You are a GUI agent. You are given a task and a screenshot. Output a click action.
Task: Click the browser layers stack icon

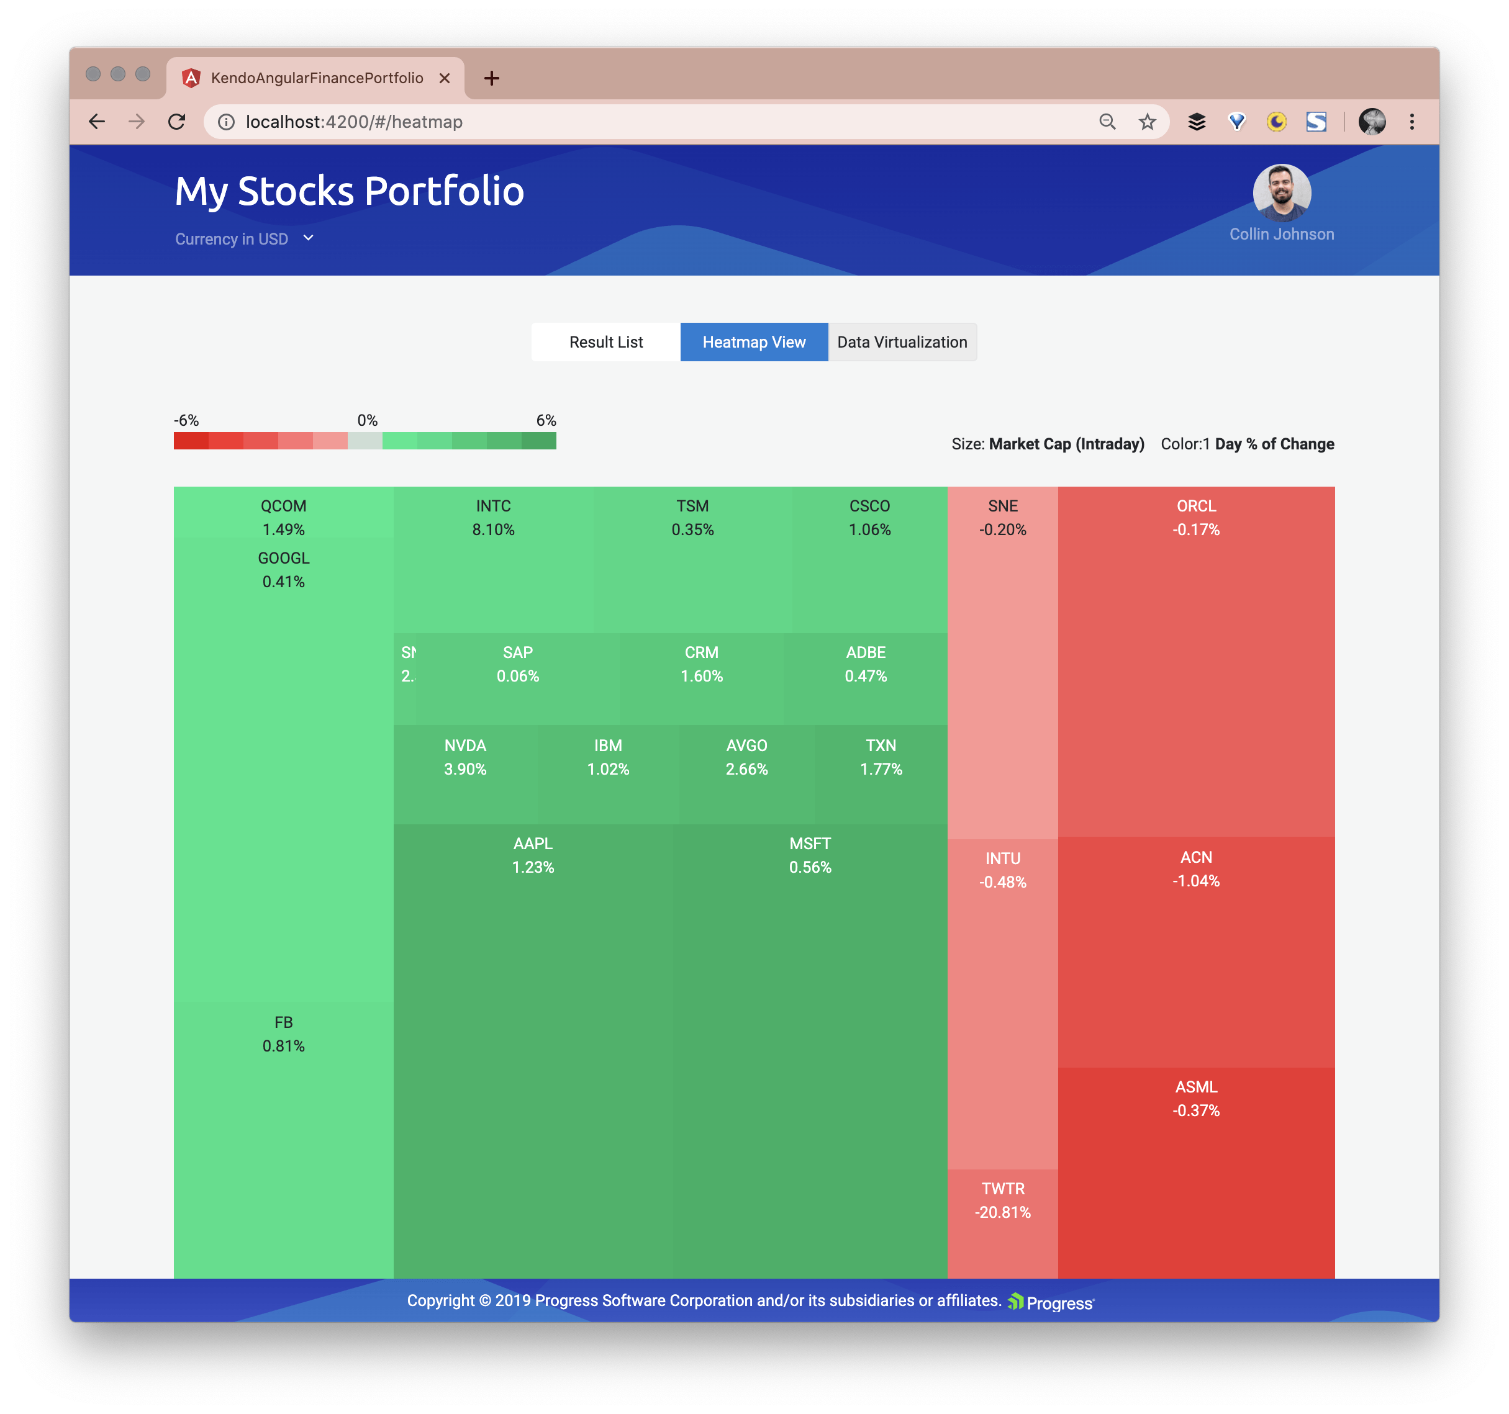1198,120
